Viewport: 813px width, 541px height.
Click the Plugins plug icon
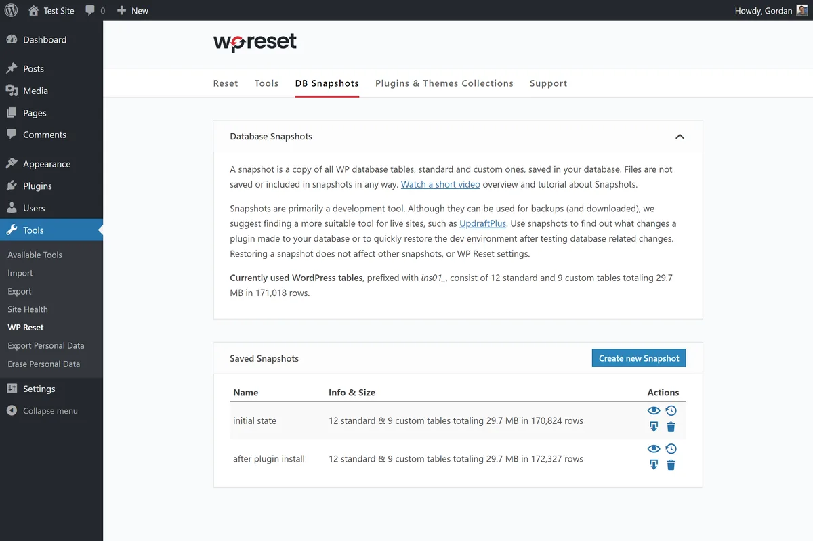12,186
